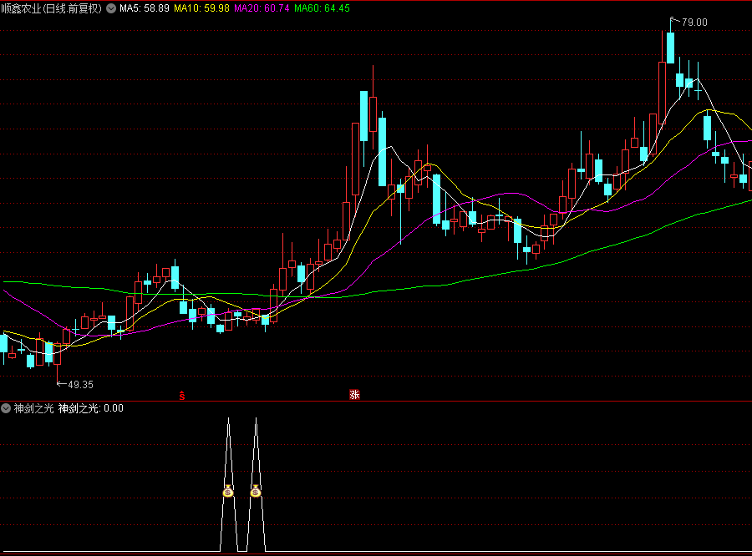The width and height of the screenshot is (752, 556).
Task: Click the MA10: 59.98 label
Action: point(201,8)
